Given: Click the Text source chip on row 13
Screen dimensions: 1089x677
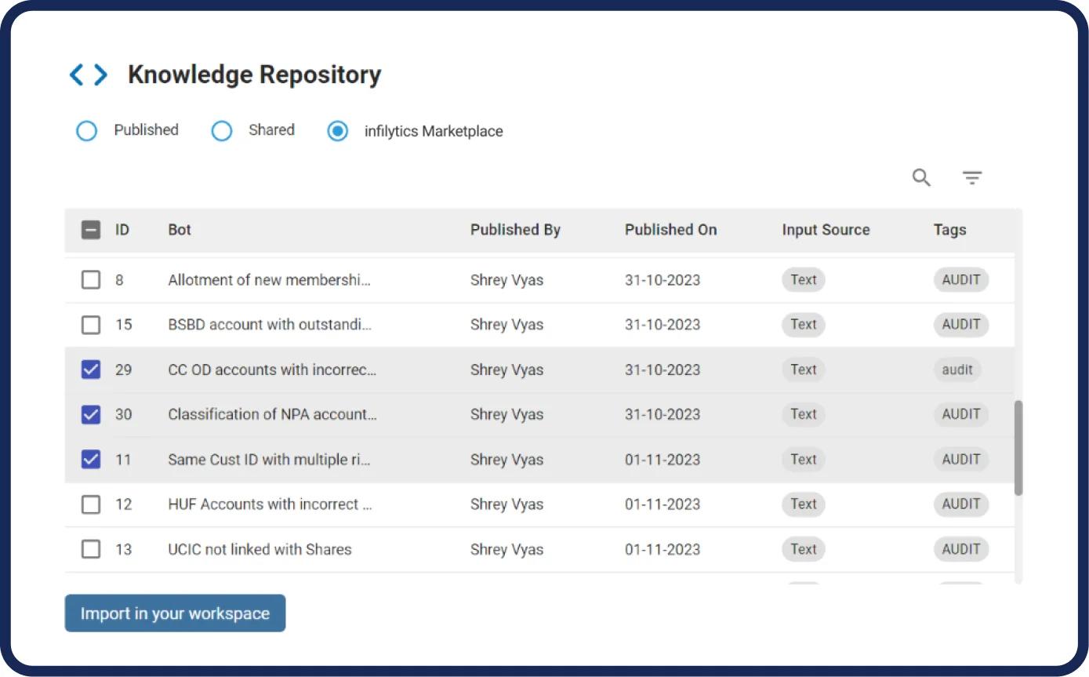Looking at the screenshot, I should point(804,549).
